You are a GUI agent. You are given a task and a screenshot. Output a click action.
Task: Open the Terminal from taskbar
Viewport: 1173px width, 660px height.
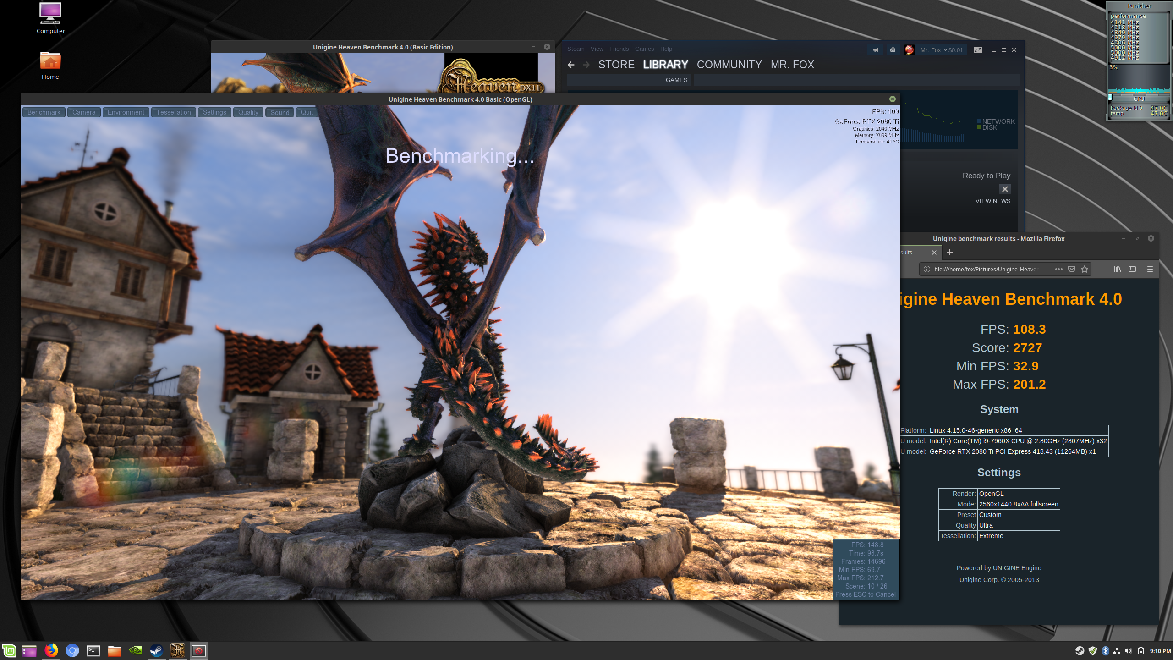coord(93,651)
